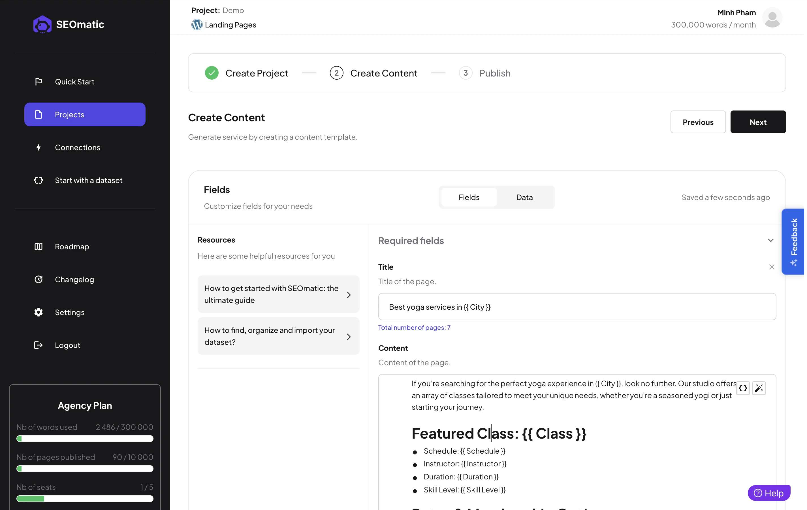Click the Previous button

tap(698, 122)
